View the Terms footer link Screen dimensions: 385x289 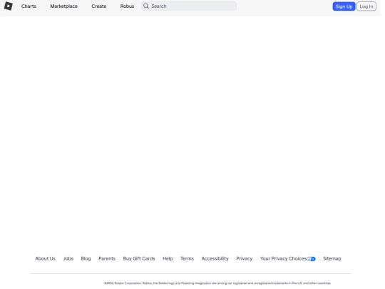coord(187,258)
